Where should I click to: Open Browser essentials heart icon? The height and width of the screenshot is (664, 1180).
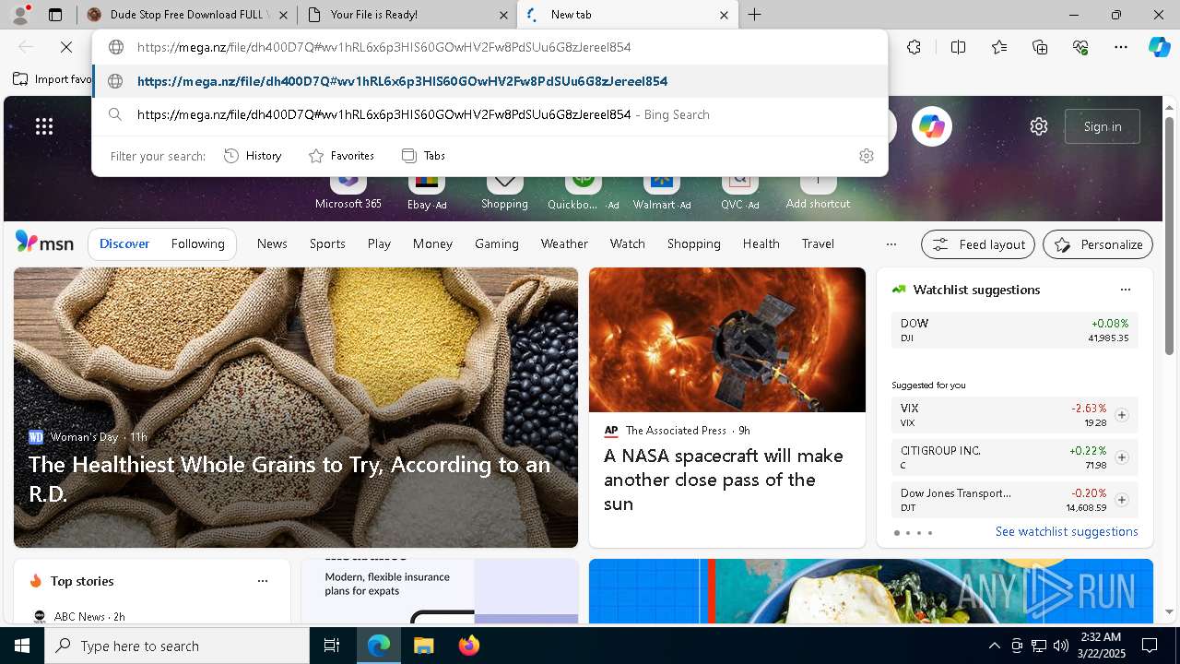pyautogui.click(x=1080, y=47)
